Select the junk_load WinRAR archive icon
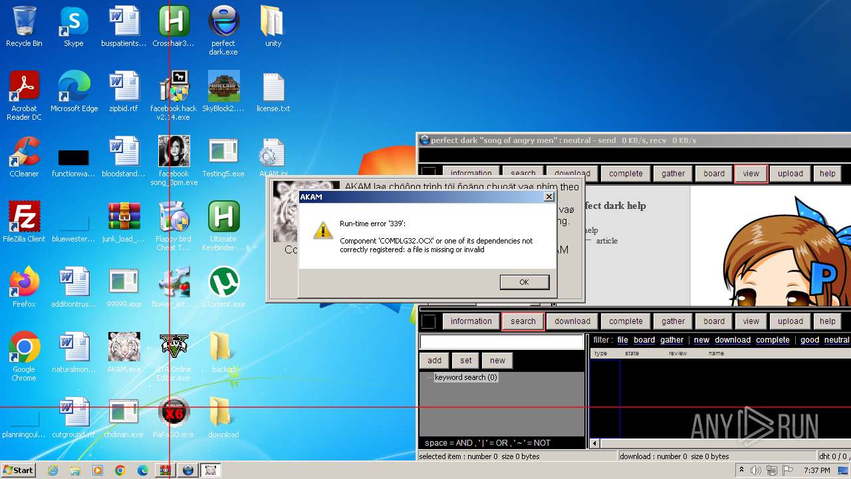 coord(124,223)
